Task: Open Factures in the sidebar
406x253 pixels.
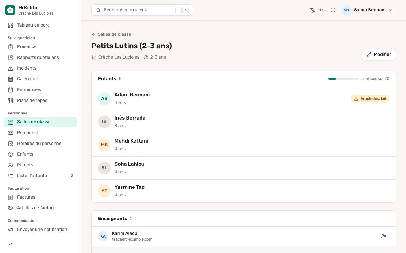Action: pyautogui.click(x=40, y=197)
